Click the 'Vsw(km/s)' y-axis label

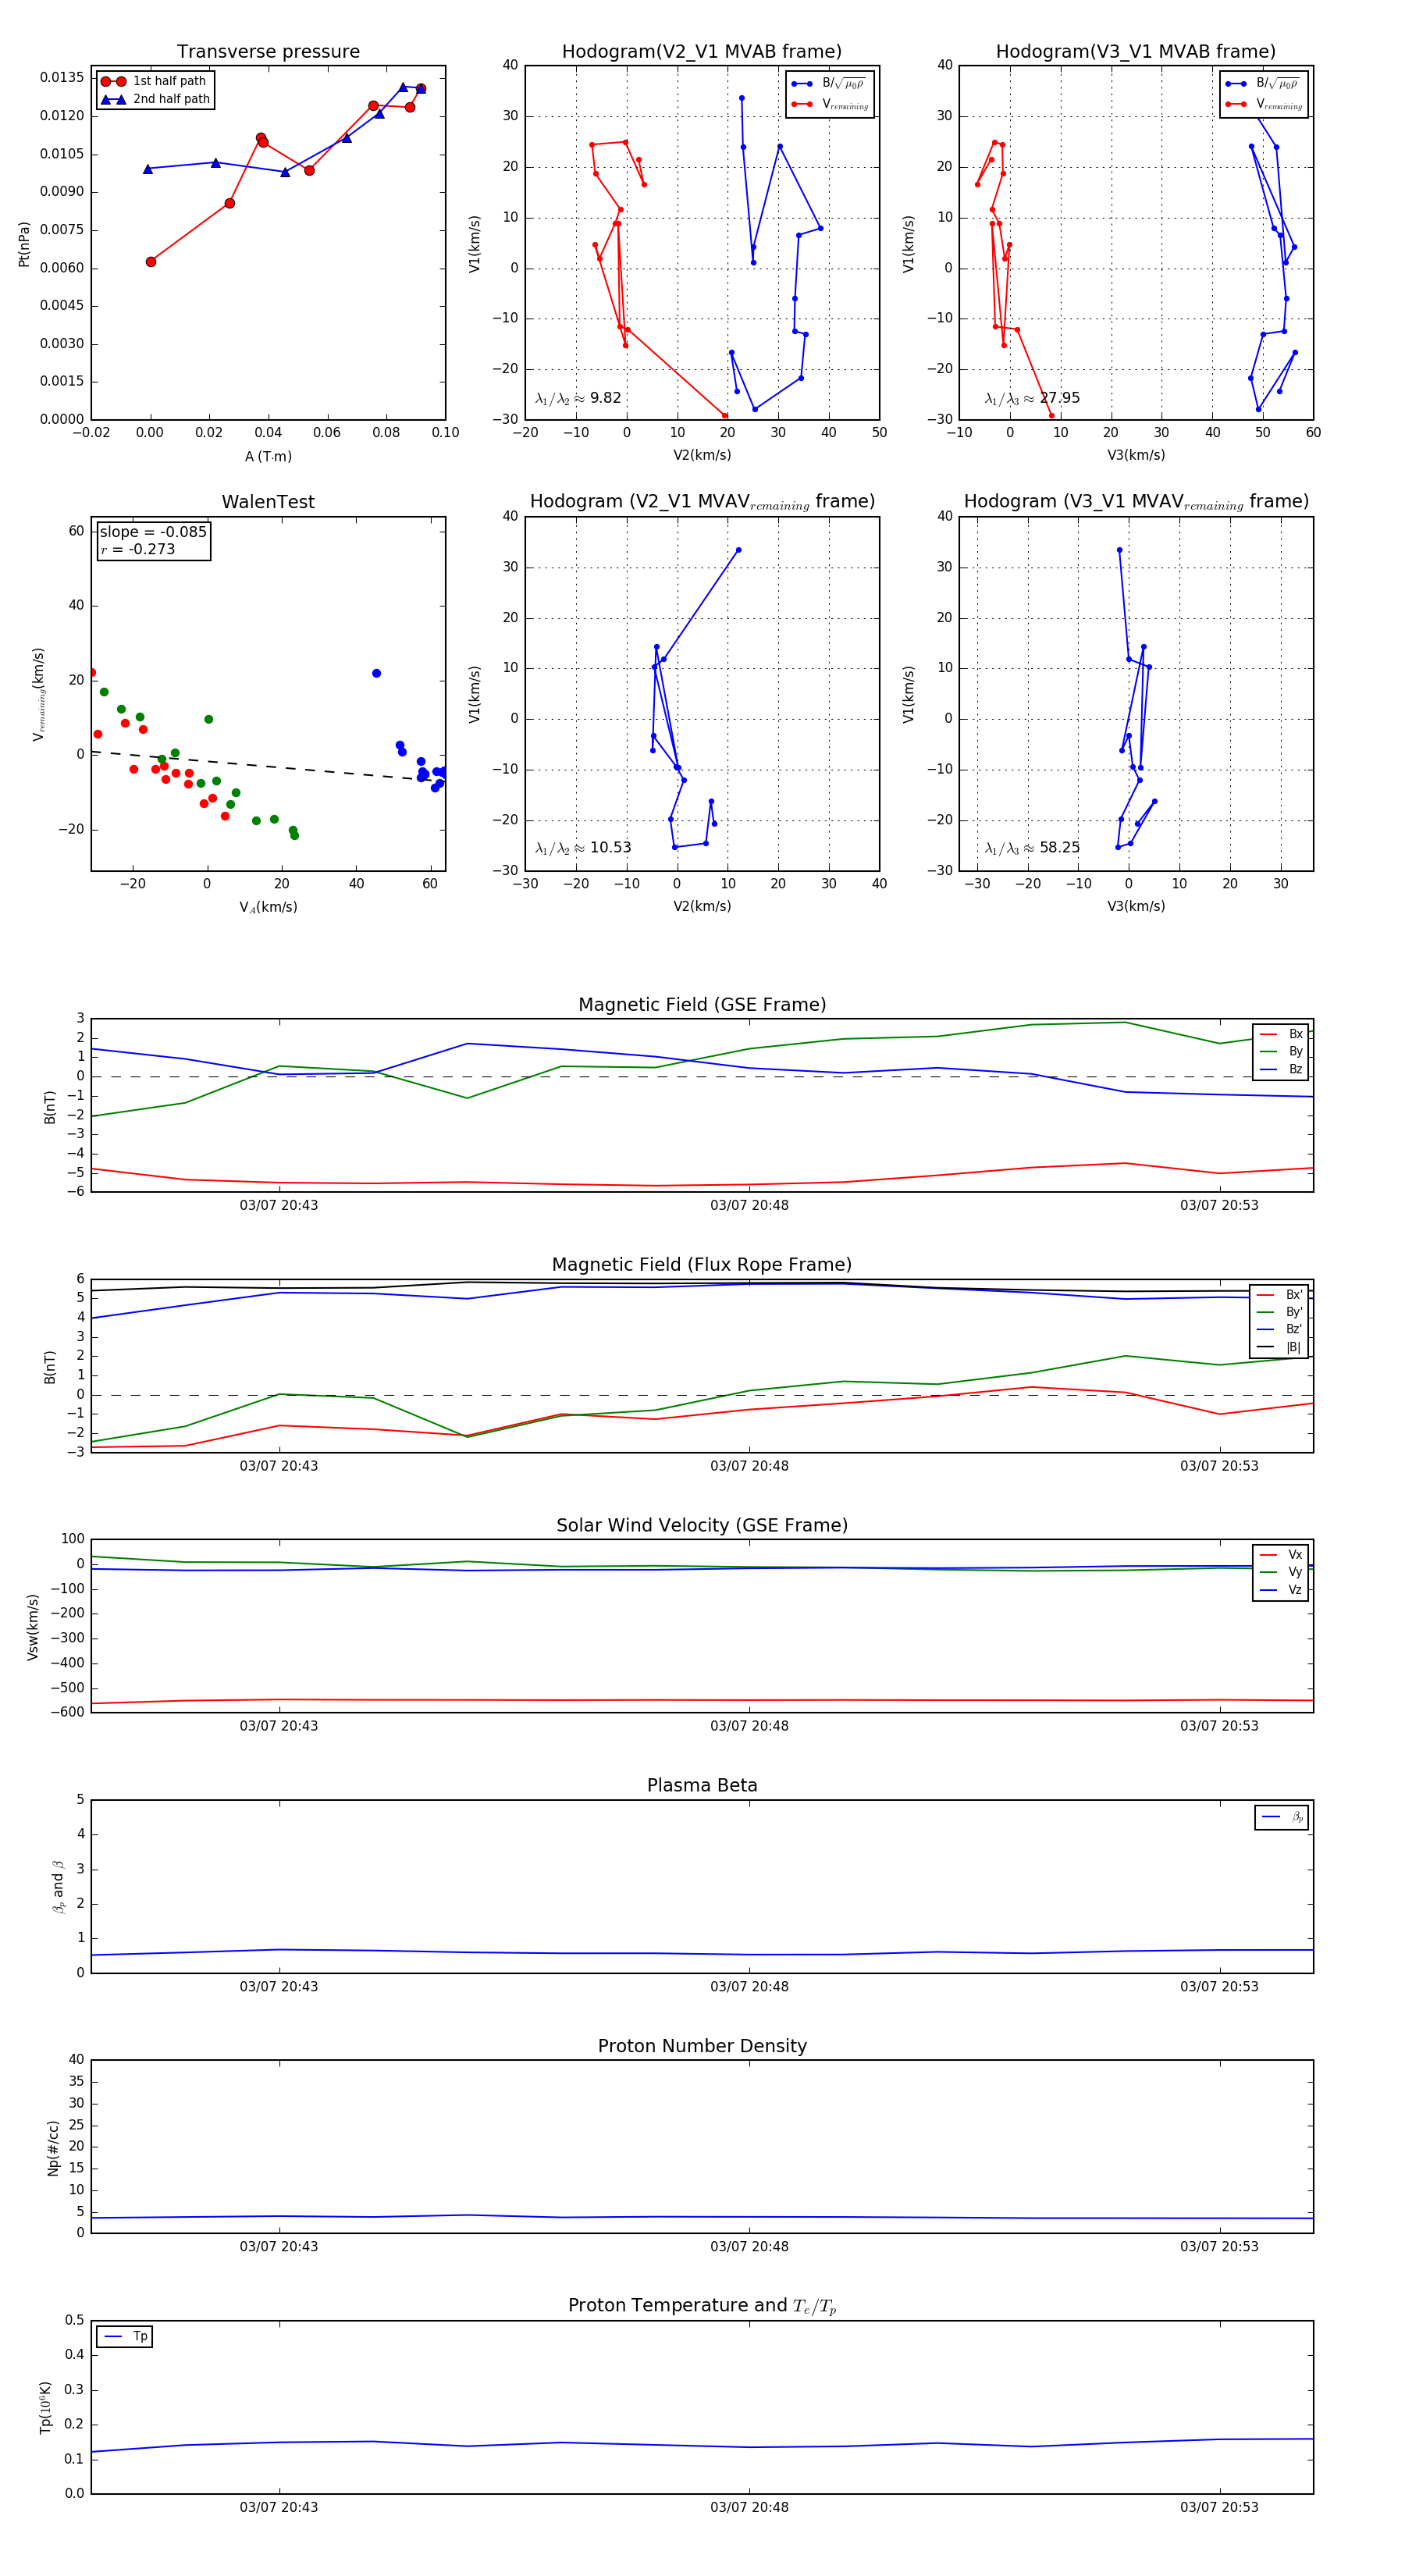tap(33, 1627)
